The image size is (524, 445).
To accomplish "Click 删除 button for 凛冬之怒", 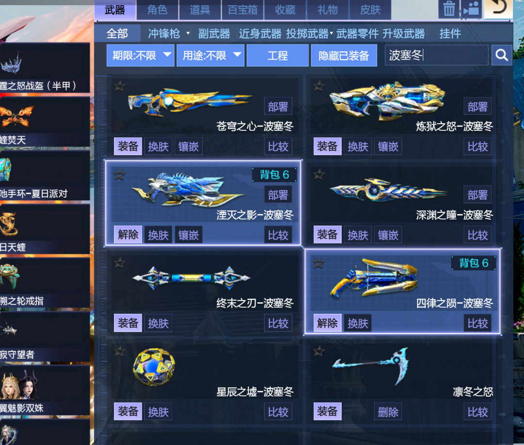I will [x=388, y=412].
